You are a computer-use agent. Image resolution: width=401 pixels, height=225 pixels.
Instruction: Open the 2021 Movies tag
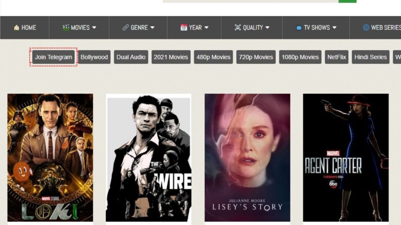pyautogui.click(x=171, y=57)
